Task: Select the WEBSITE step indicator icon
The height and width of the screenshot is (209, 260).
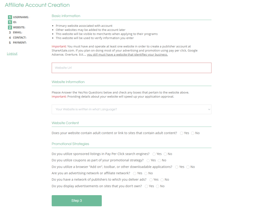Action: [10, 27]
